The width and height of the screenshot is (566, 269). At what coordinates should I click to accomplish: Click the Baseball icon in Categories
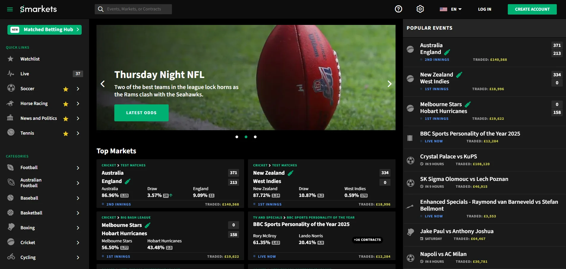pyautogui.click(x=11, y=198)
